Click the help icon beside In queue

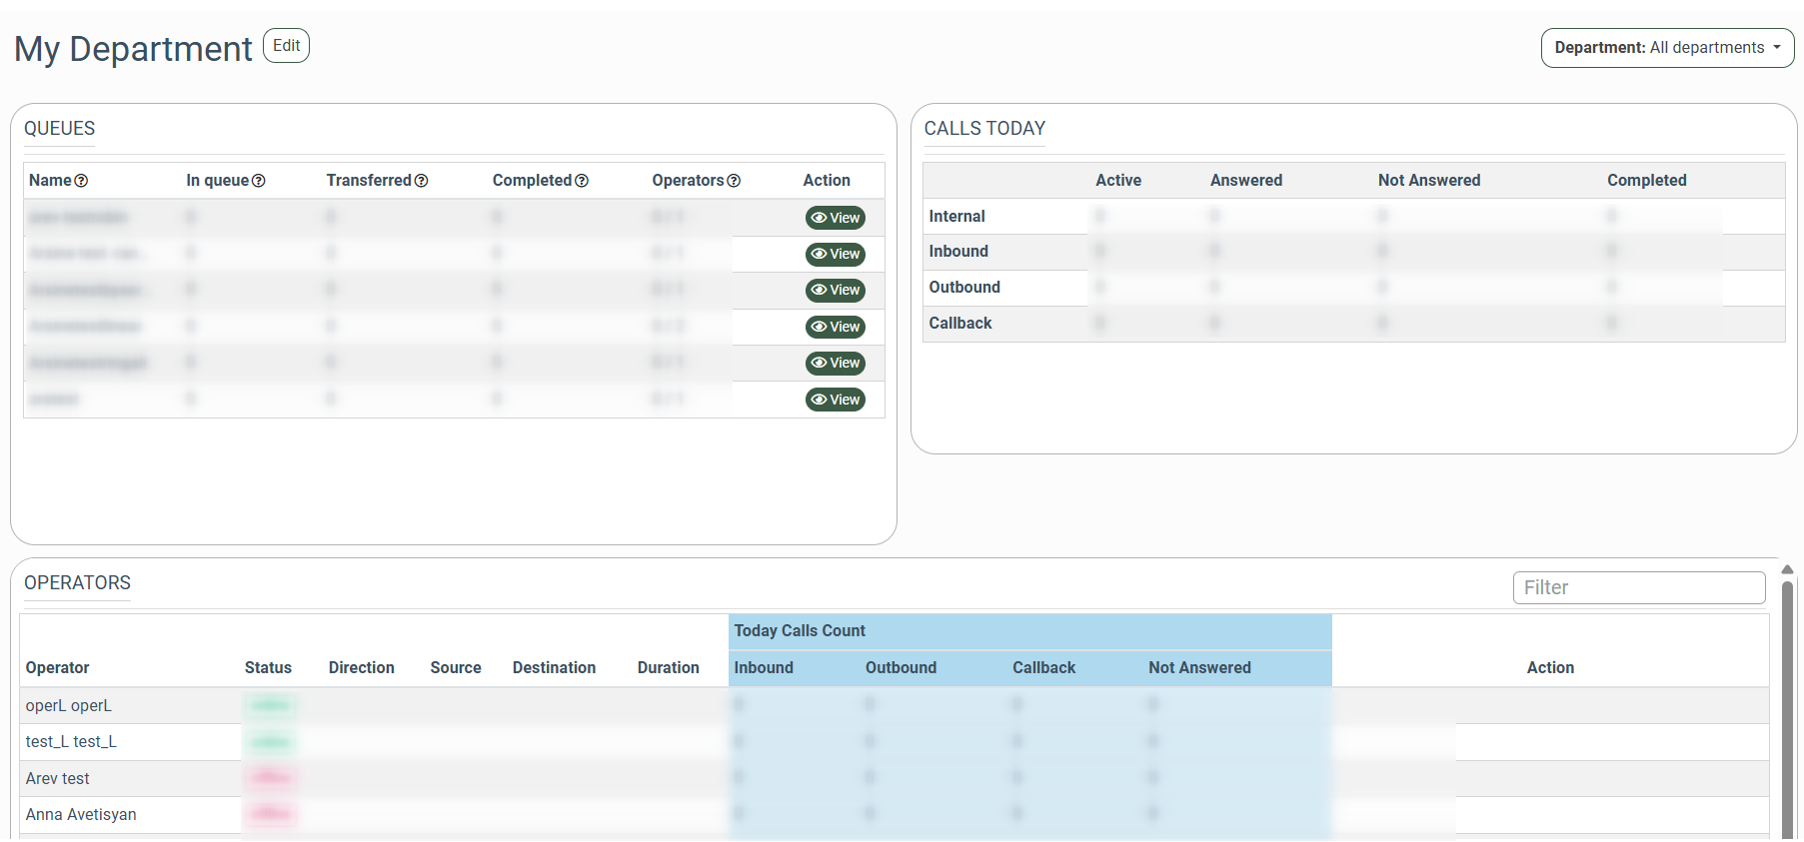click(258, 181)
